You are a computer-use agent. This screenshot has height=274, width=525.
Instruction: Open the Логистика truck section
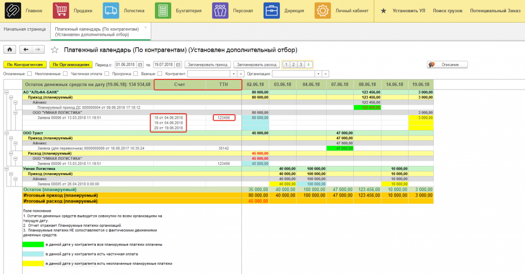(111, 10)
